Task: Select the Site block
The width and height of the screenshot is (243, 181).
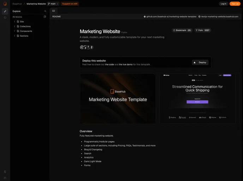Action: pyautogui.click(x=22, y=22)
